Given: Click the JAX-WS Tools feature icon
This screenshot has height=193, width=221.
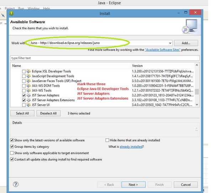Looking at the screenshot, I should (29, 90).
